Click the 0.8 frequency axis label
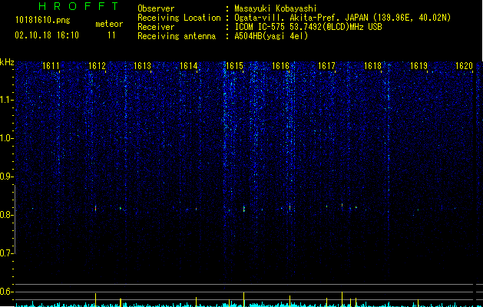 click(x=6, y=215)
